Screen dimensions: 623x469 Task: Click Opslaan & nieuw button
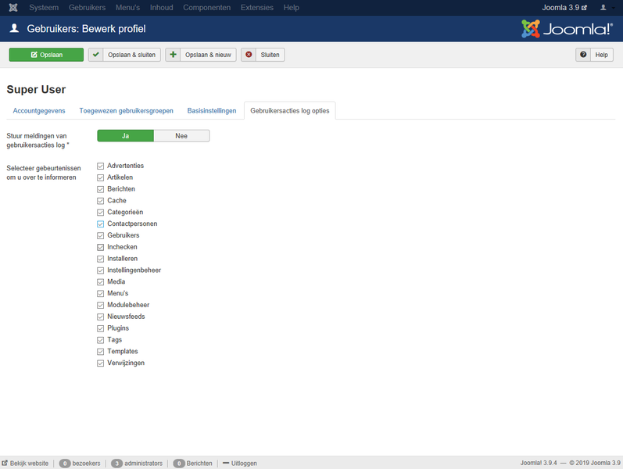pos(201,55)
